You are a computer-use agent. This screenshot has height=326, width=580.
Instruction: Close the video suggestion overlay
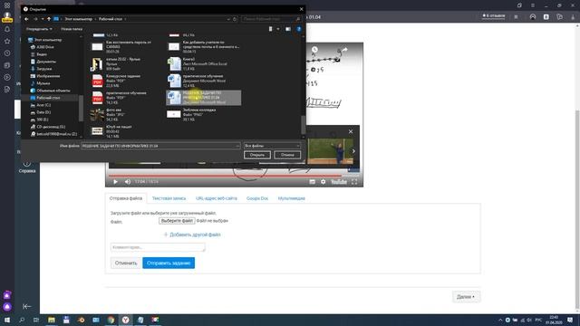[351, 131]
